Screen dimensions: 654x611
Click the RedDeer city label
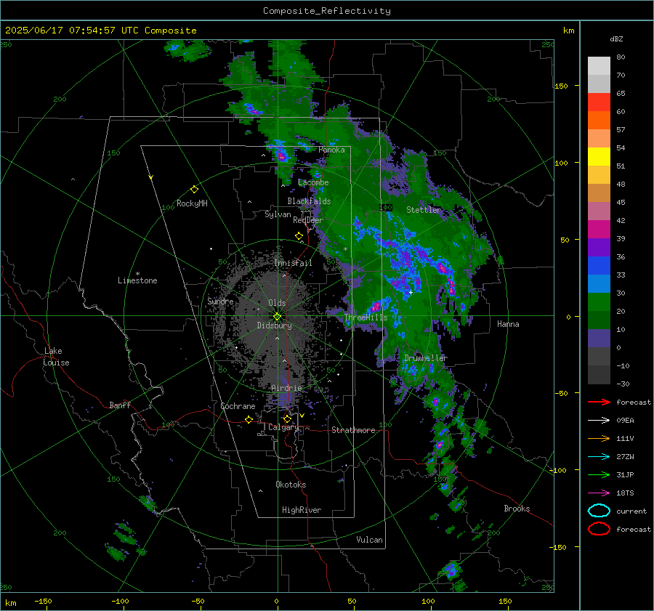[x=308, y=220]
